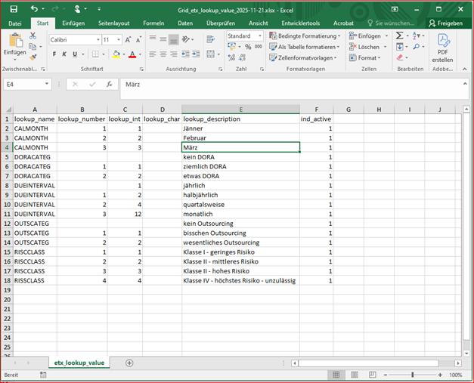Open the Calibri font name dropdown
Image resolution: width=474 pixels, height=383 pixels.
97,39
